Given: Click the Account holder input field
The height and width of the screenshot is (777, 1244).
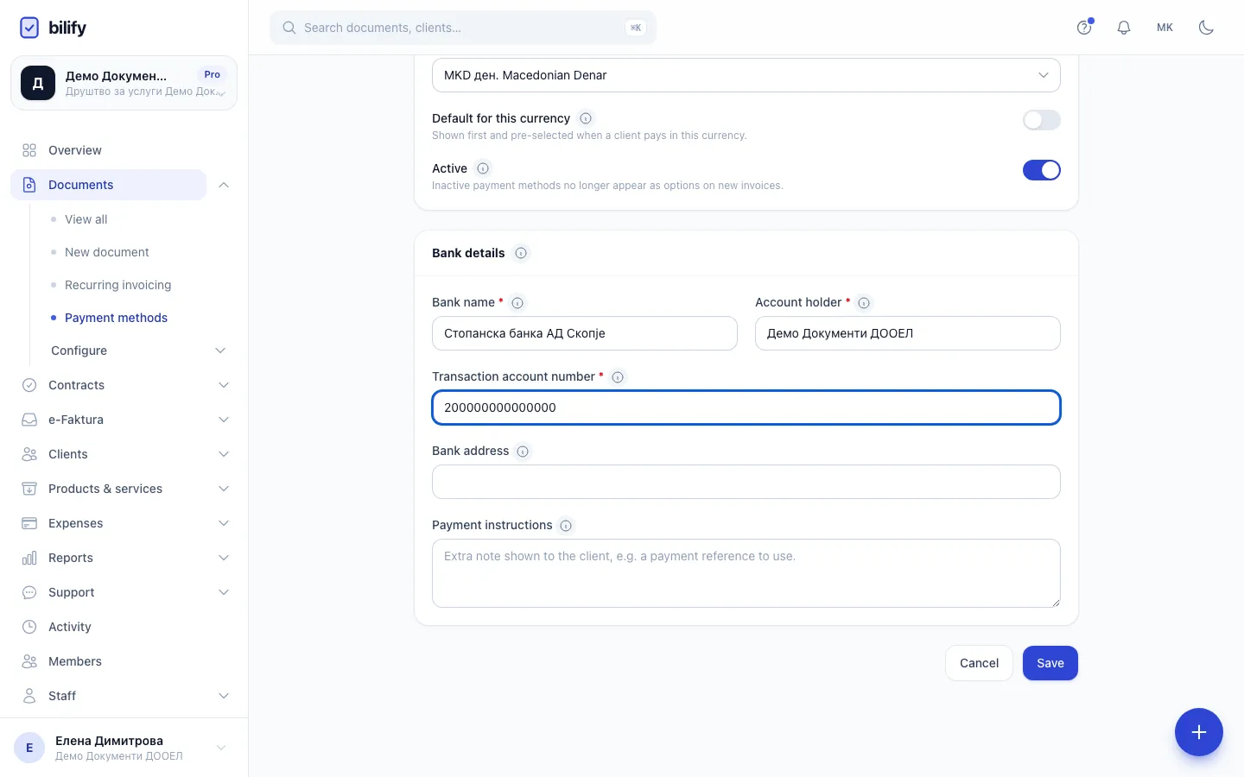Looking at the screenshot, I should point(908,333).
